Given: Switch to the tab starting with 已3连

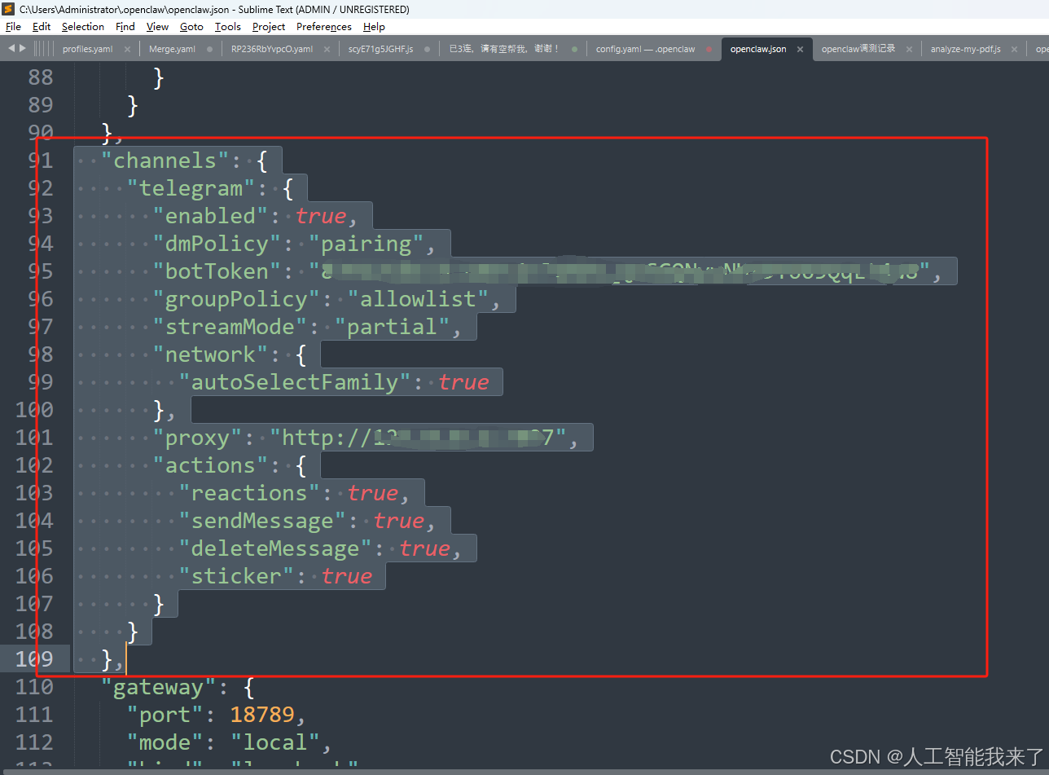Looking at the screenshot, I should tap(505, 49).
